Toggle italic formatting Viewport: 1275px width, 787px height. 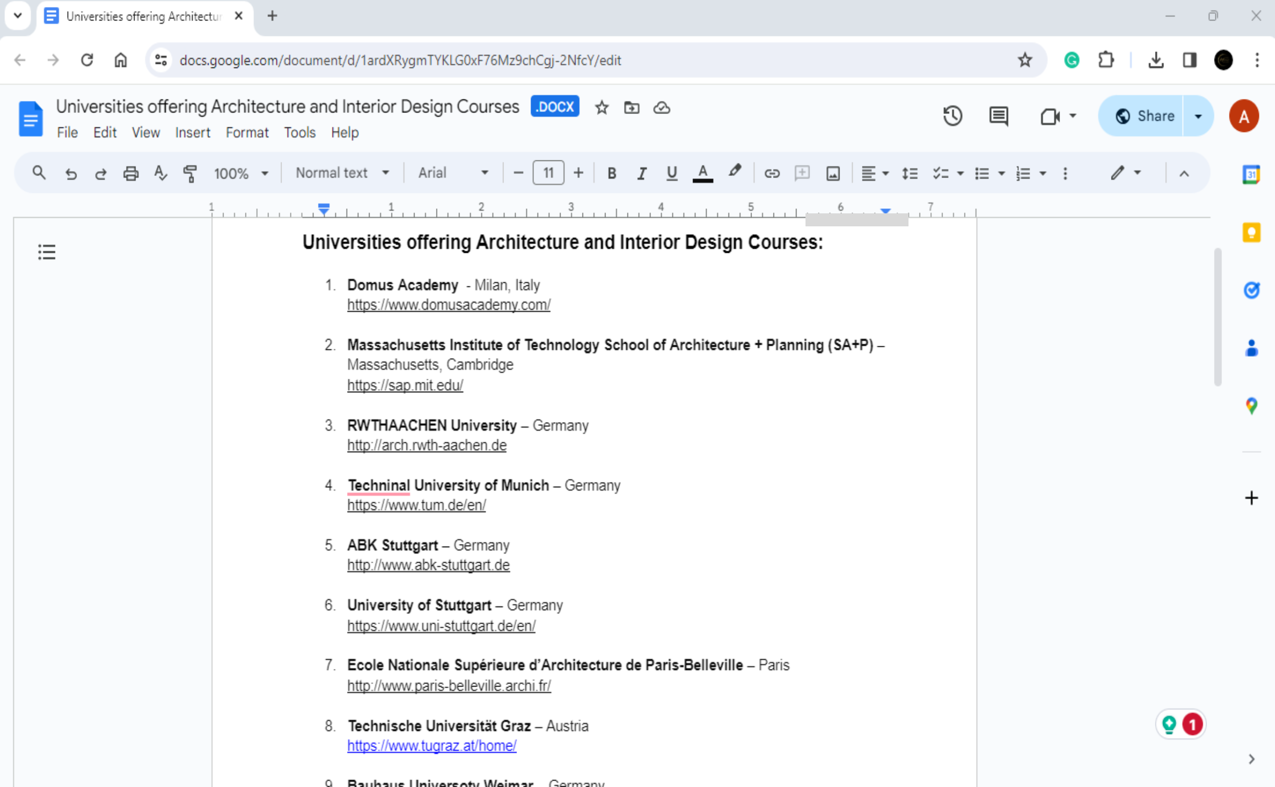click(641, 173)
